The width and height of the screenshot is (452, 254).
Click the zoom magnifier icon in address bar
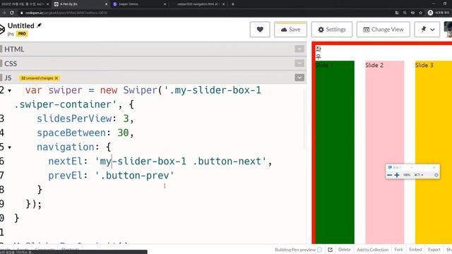pyautogui.click(x=405, y=13)
